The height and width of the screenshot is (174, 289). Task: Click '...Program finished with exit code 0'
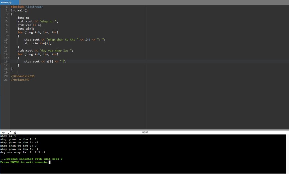(x=31, y=159)
